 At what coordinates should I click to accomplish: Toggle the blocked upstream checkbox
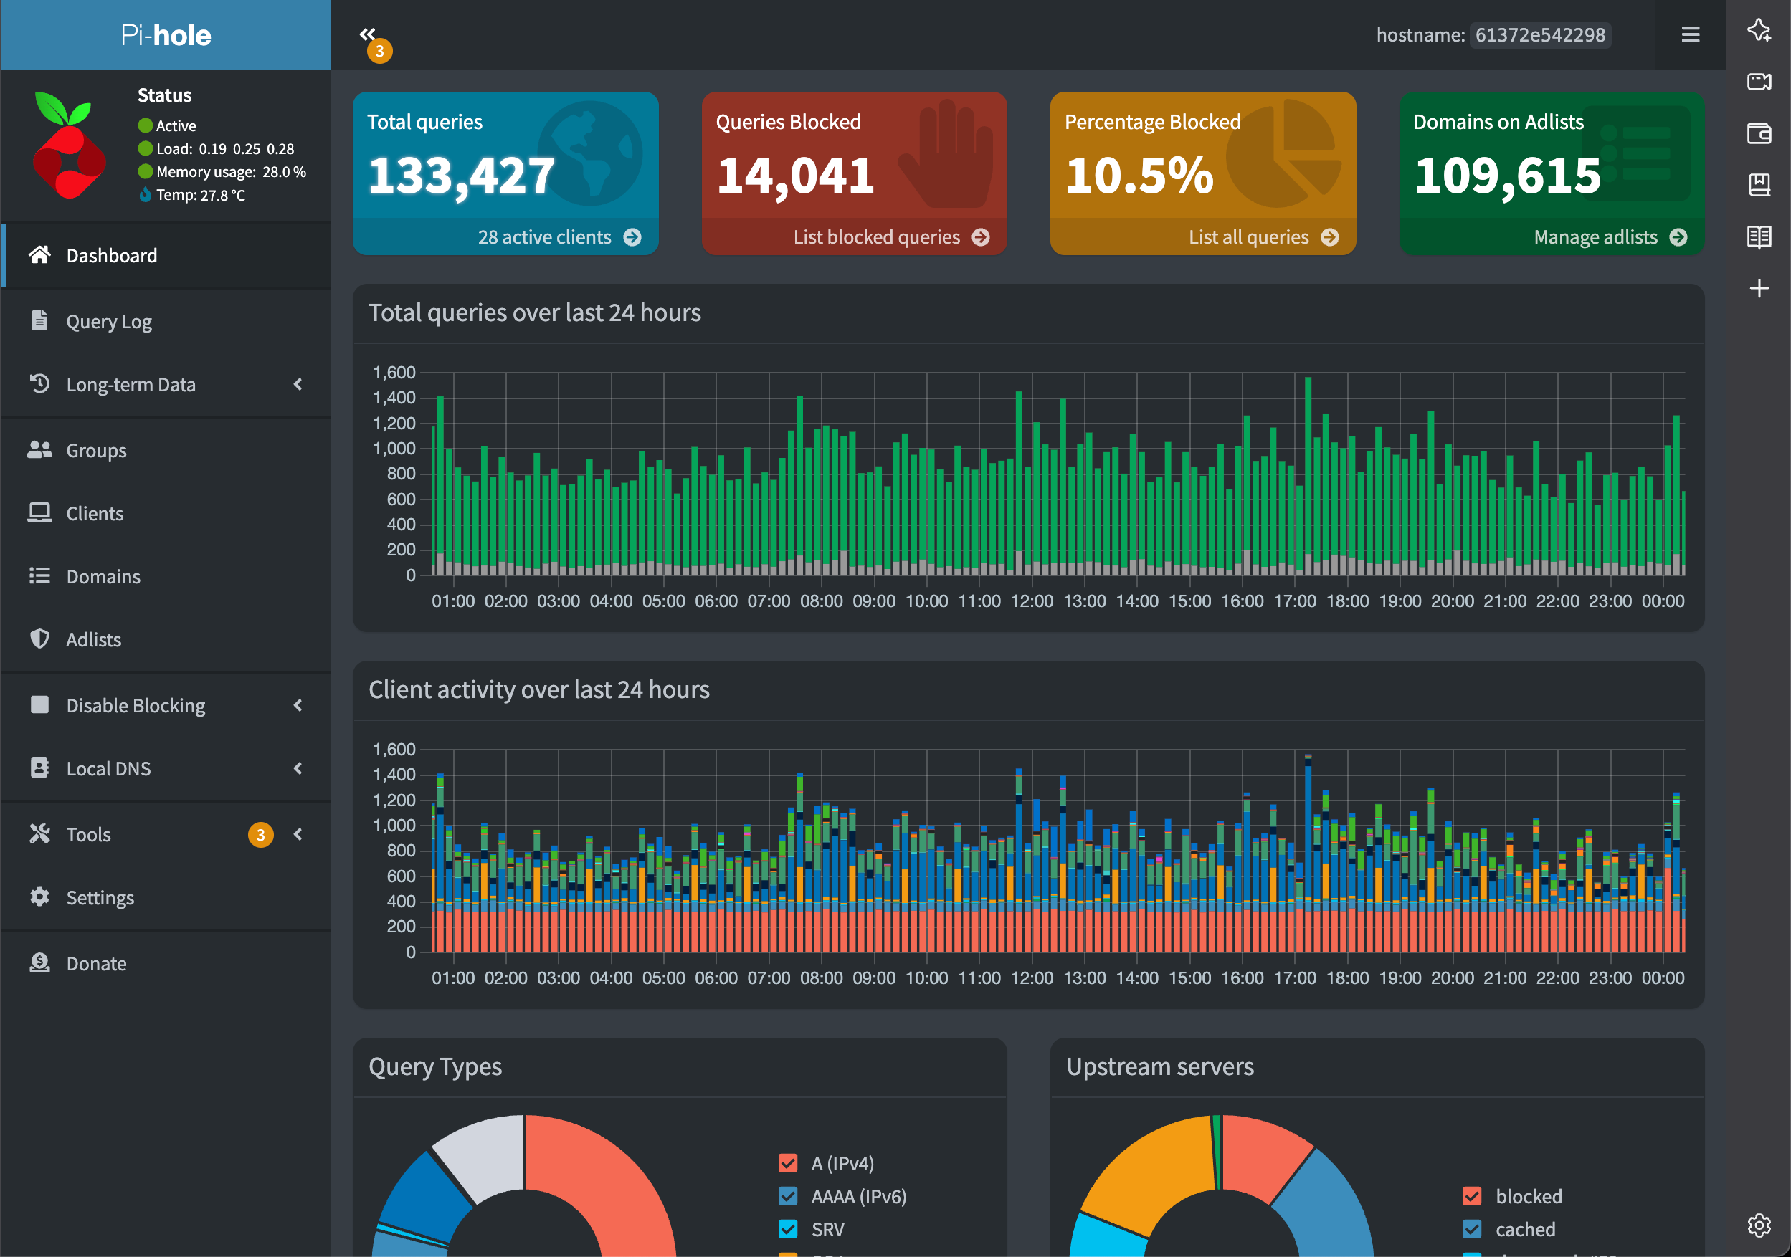(x=1471, y=1196)
